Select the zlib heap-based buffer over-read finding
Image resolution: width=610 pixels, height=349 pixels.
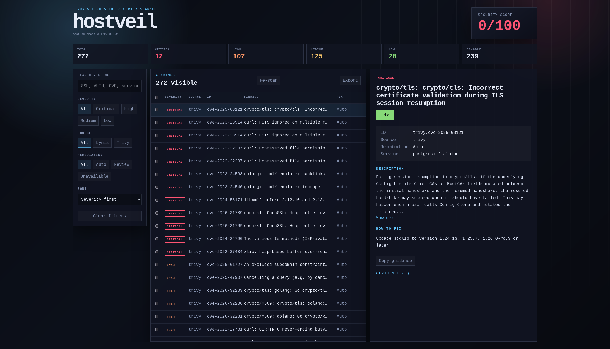[258, 252]
